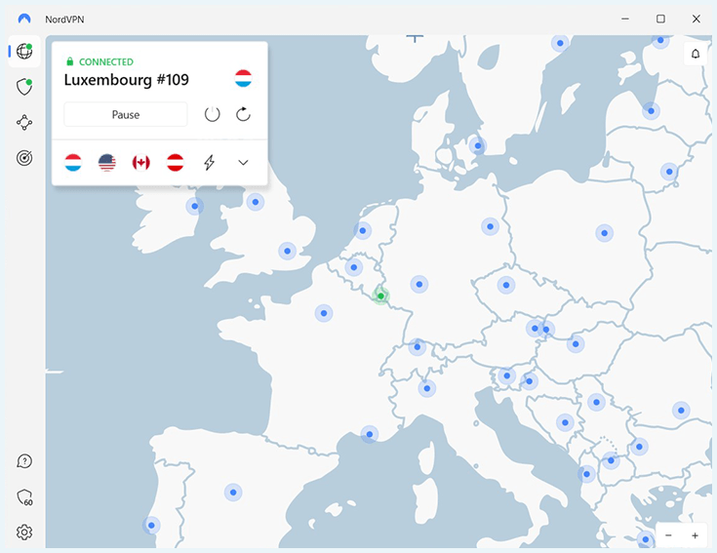Image resolution: width=717 pixels, height=553 pixels.
Task: Select the Portugal server pin
Action: [x=151, y=526]
